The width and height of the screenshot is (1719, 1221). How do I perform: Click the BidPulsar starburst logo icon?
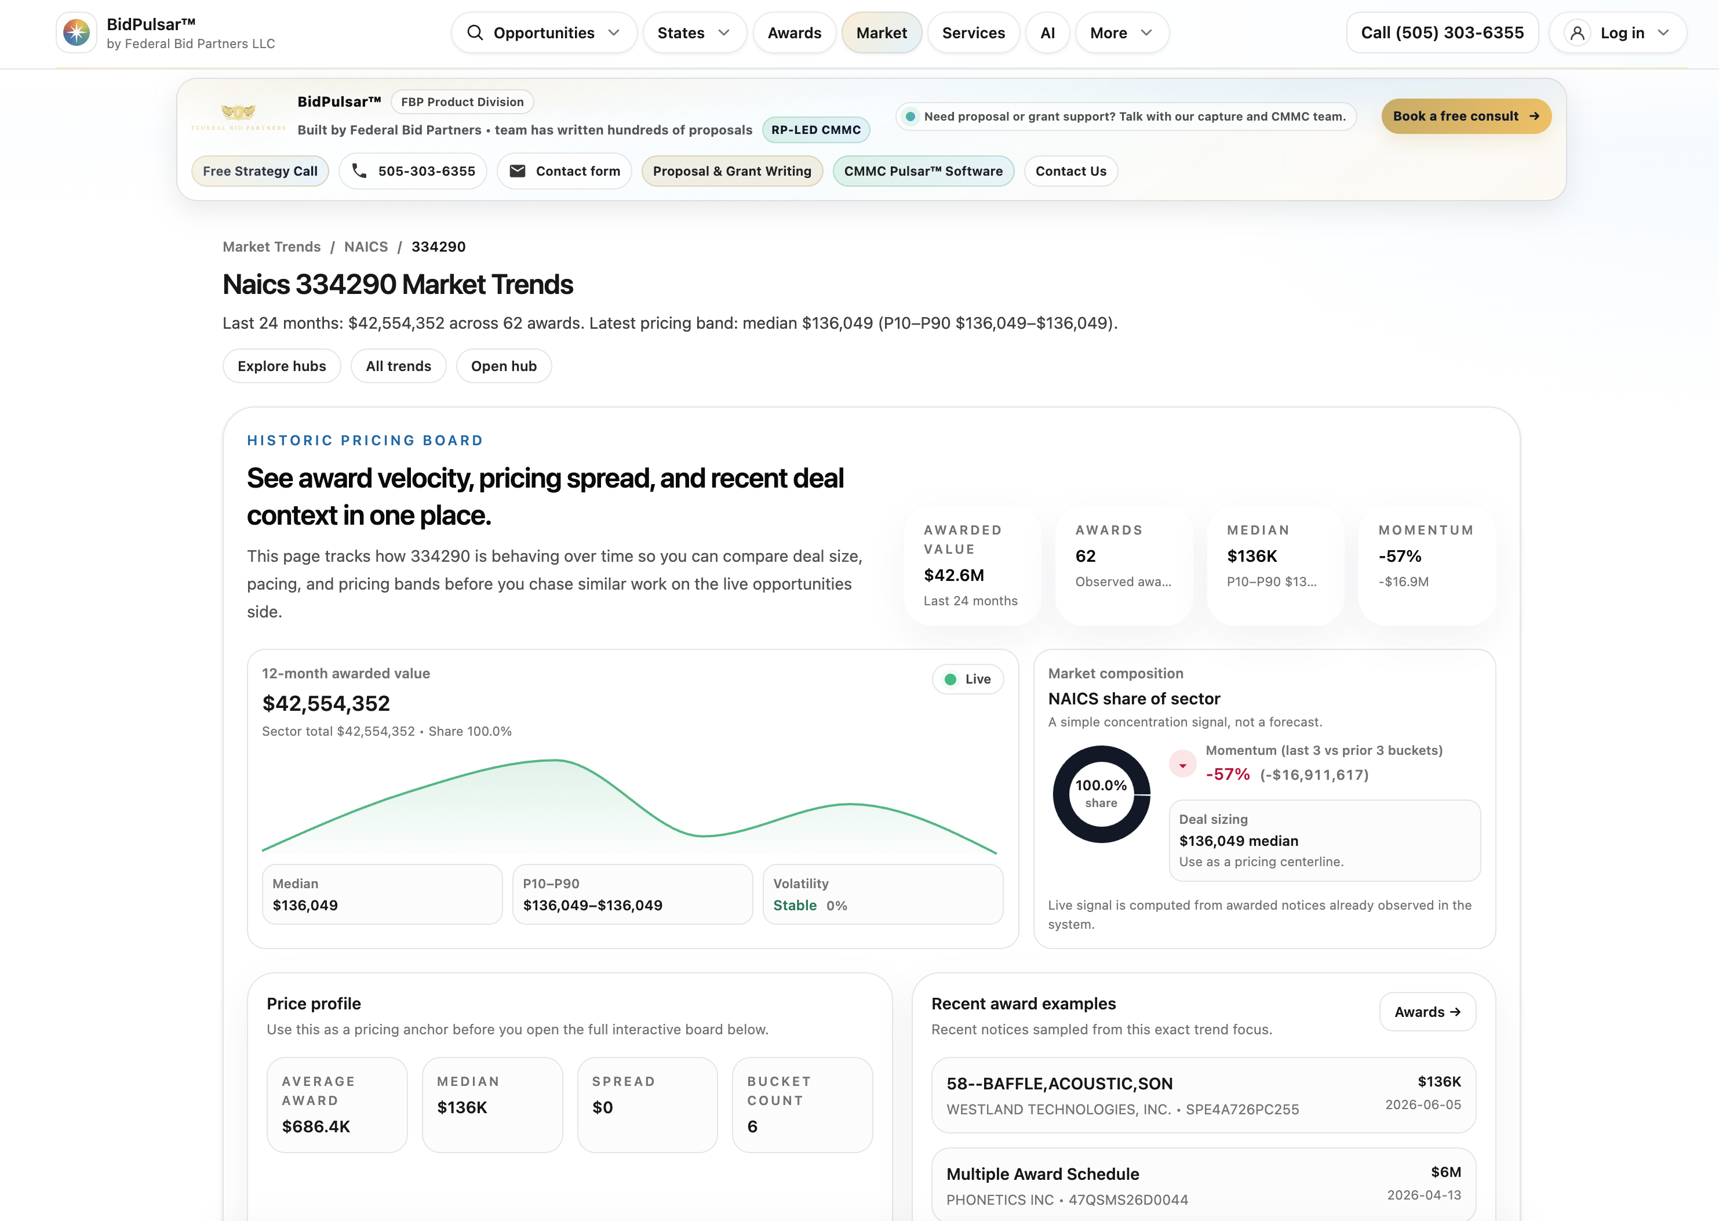click(x=76, y=32)
